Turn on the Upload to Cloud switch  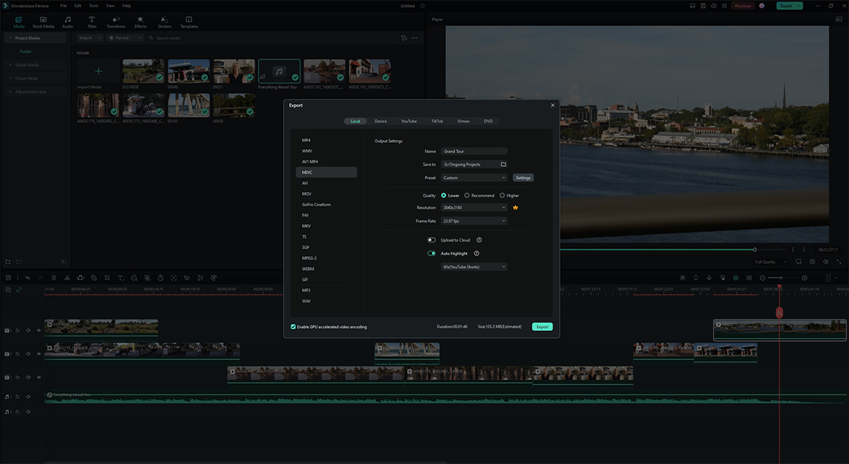431,240
